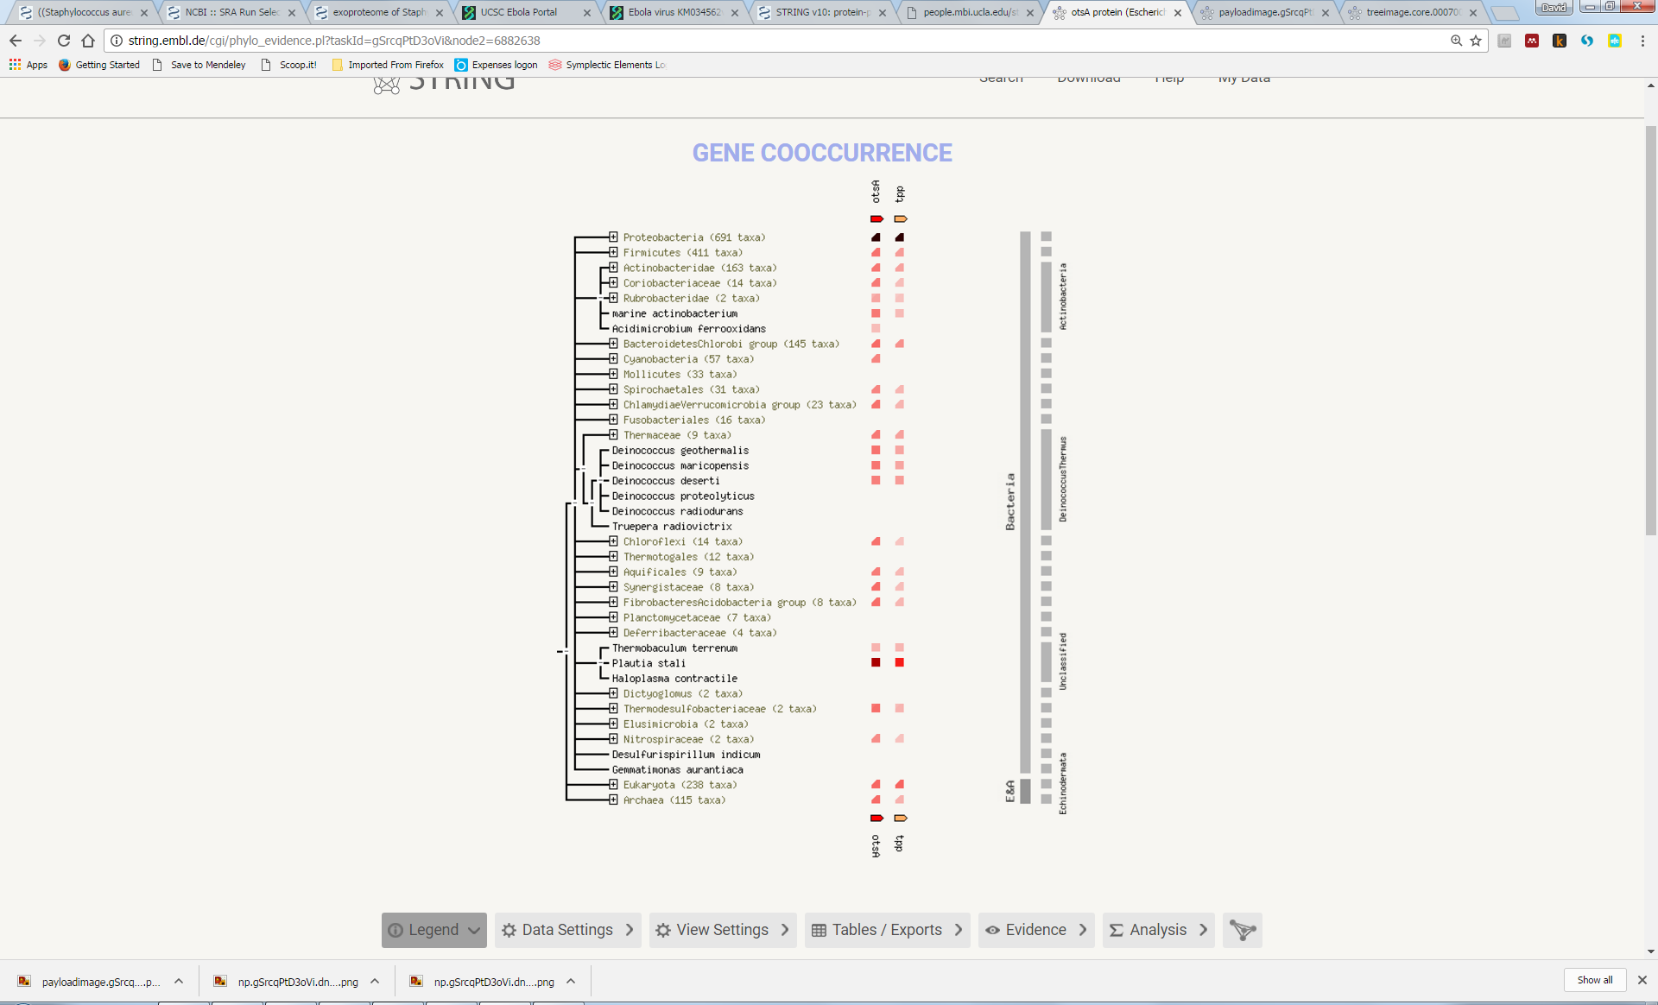Click Show all downloads button
1658x1005 pixels.
pyautogui.click(x=1594, y=980)
